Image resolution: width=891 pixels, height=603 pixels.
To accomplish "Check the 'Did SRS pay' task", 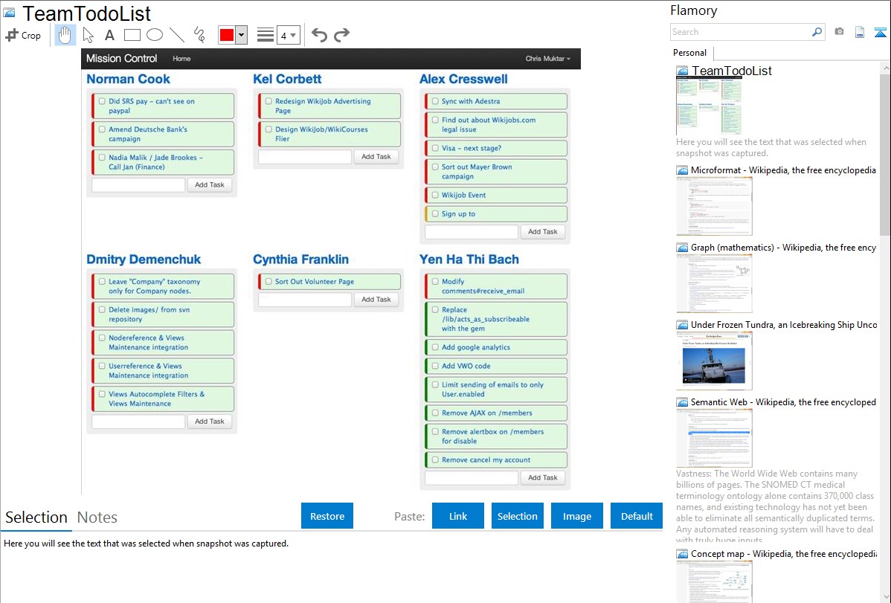I will click(x=102, y=101).
